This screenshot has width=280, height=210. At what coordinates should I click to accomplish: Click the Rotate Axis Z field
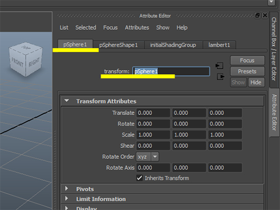(x=225, y=168)
